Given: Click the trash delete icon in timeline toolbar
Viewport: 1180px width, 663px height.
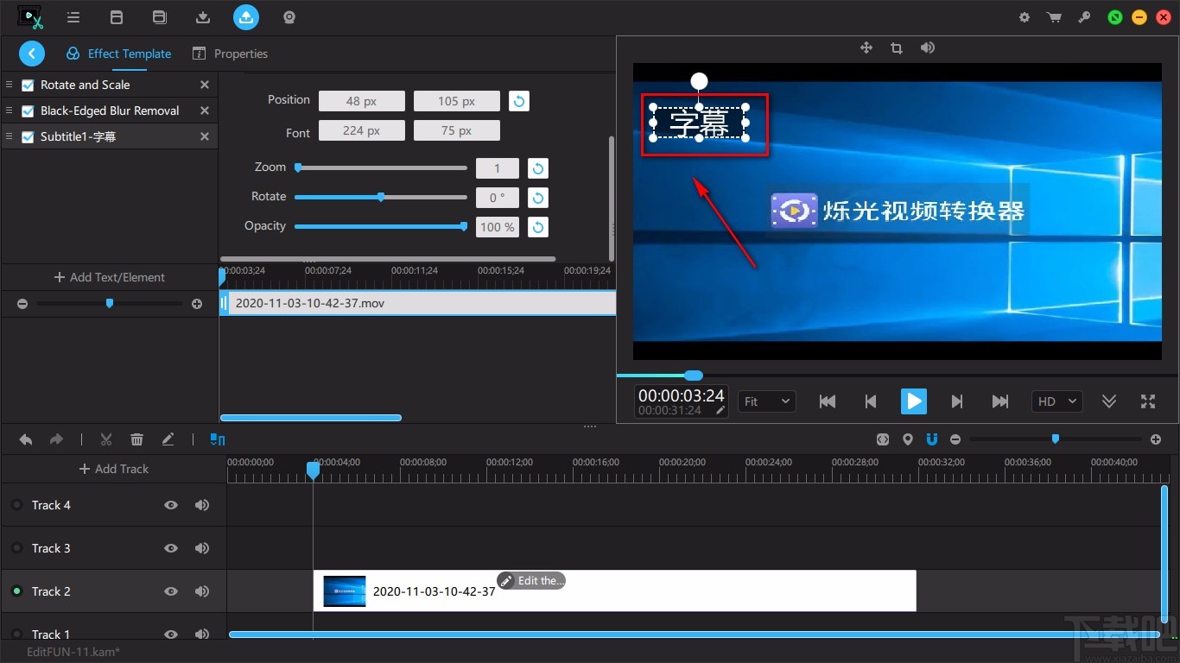Looking at the screenshot, I should 136,439.
